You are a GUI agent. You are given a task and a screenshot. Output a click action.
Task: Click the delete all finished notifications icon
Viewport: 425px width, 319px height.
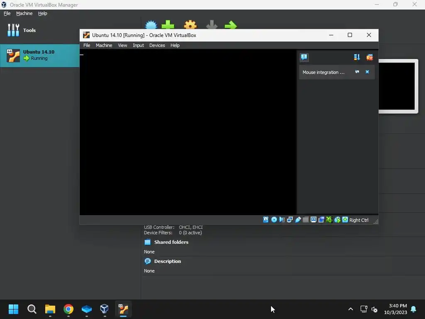pos(369,57)
